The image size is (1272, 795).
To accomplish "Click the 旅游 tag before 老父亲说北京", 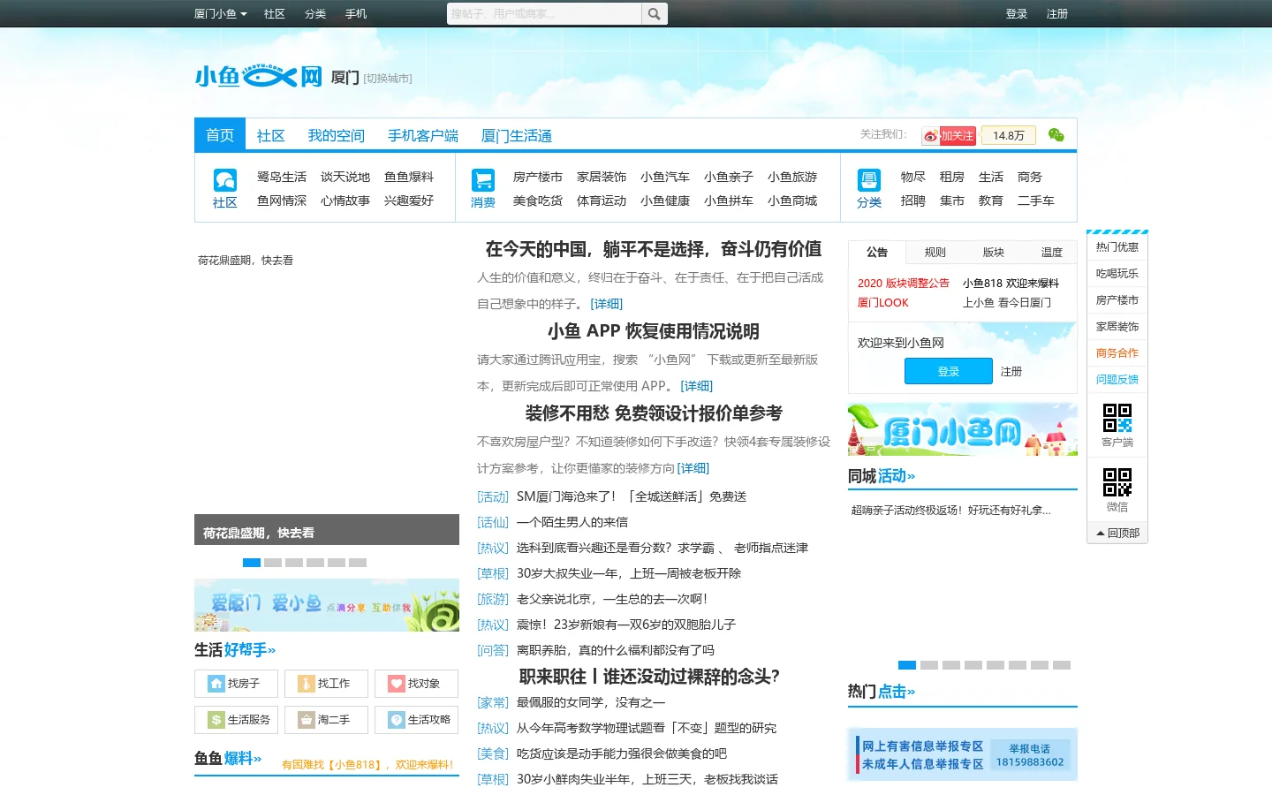I will pyautogui.click(x=493, y=600).
